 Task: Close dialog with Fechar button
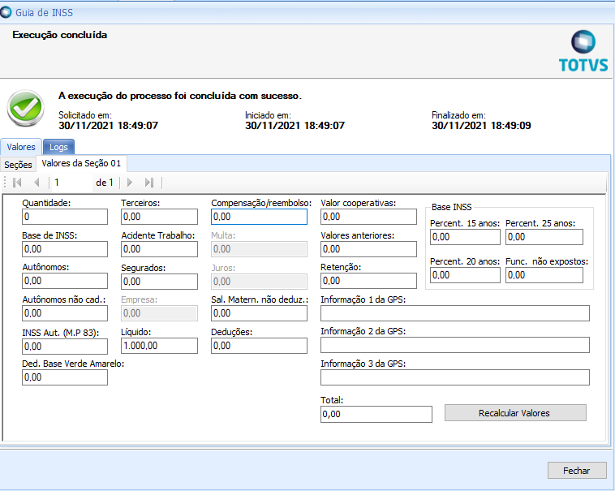click(x=577, y=471)
